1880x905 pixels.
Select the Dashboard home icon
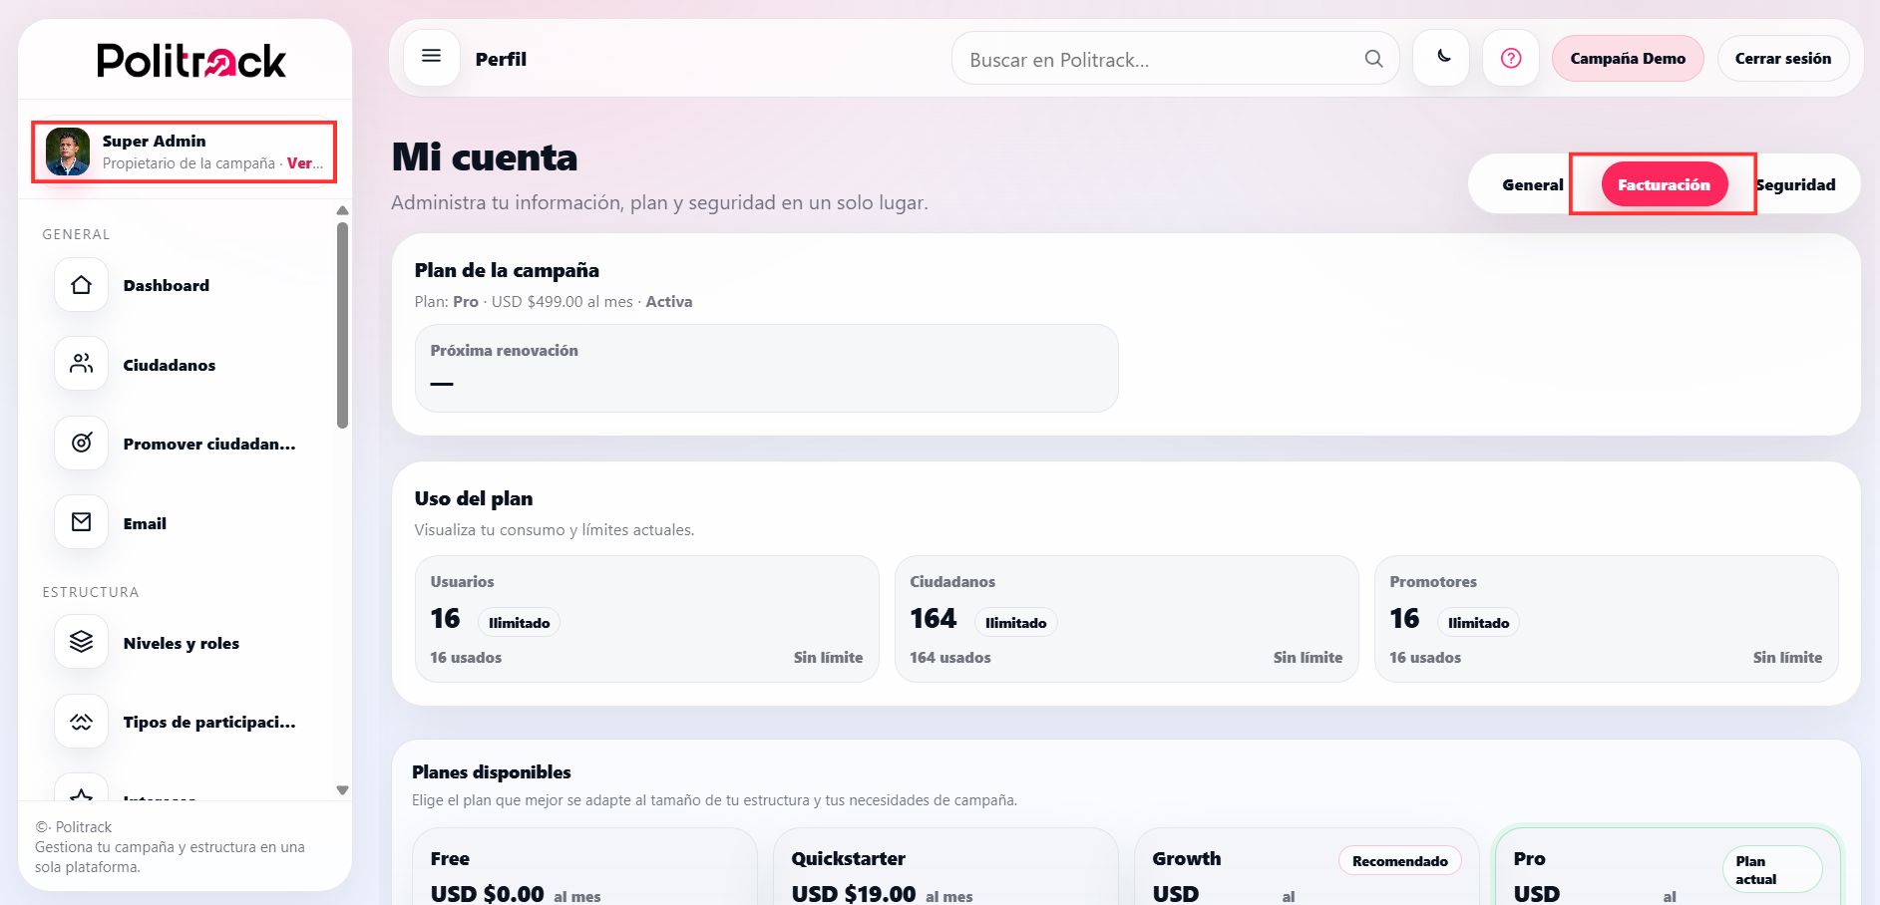coord(80,284)
